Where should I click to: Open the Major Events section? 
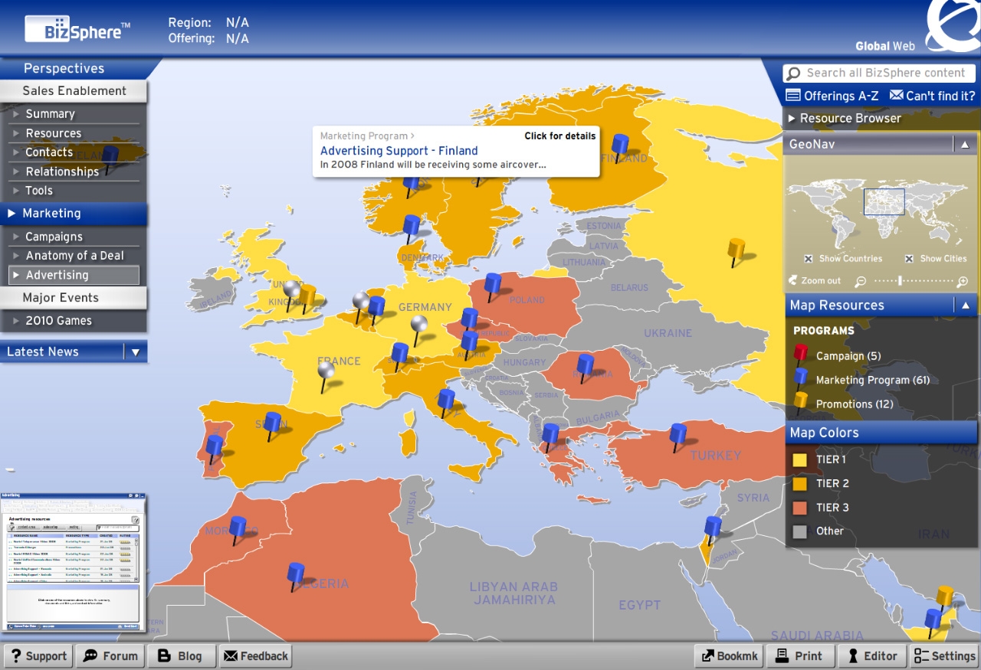click(x=74, y=298)
